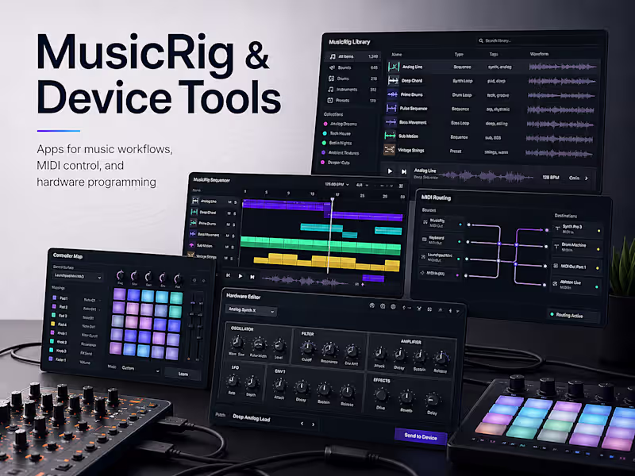Click first toolbar icon in Hardware Editor
This screenshot has width=635, height=476.
point(371,305)
